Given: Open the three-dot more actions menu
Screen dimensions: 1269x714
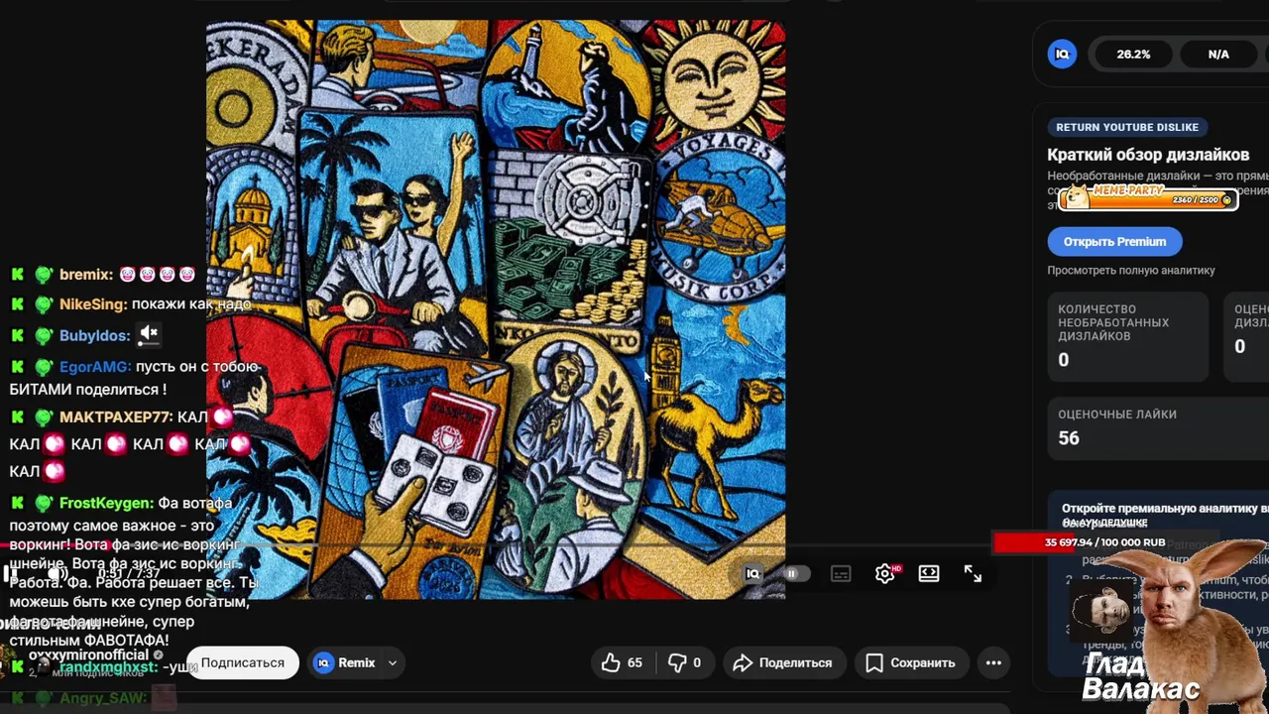Looking at the screenshot, I should tap(993, 662).
